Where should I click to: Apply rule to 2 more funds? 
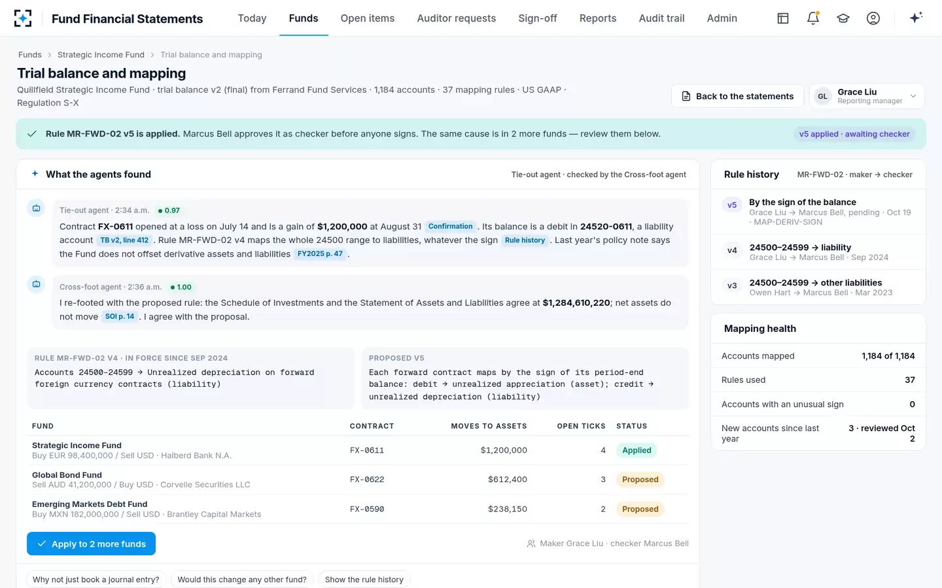91,544
